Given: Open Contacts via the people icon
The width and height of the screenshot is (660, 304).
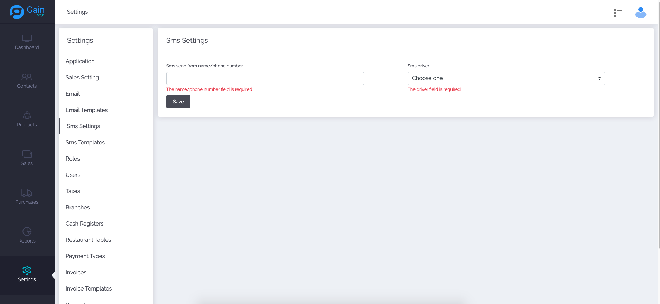Looking at the screenshot, I should (27, 77).
